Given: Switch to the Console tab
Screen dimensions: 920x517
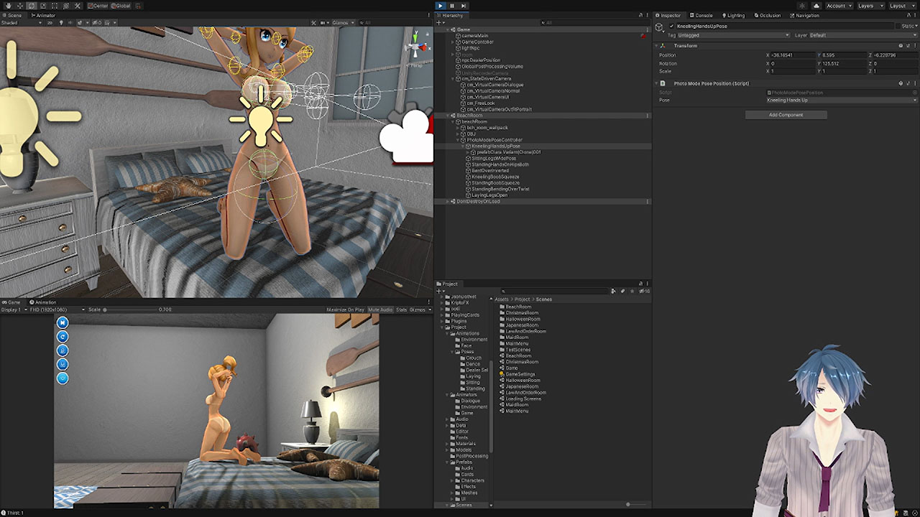Looking at the screenshot, I should [701, 15].
